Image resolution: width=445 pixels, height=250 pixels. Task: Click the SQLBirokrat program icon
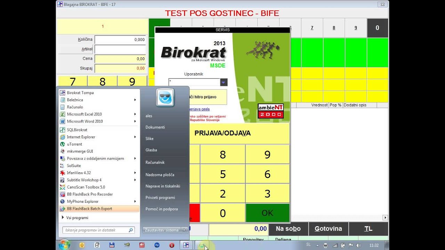pos(63,130)
